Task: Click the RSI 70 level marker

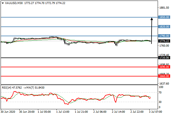Action: [x=160, y=93]
